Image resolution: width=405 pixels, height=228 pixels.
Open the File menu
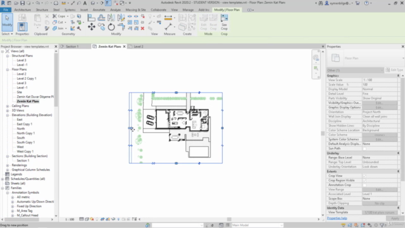[x=6, y=10]
